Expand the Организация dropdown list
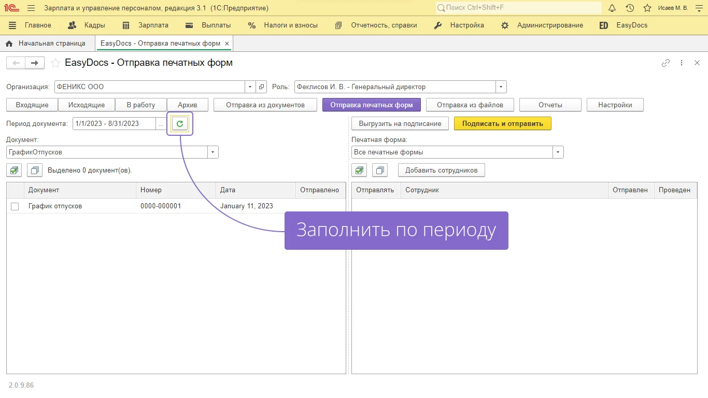 (250, 87)
